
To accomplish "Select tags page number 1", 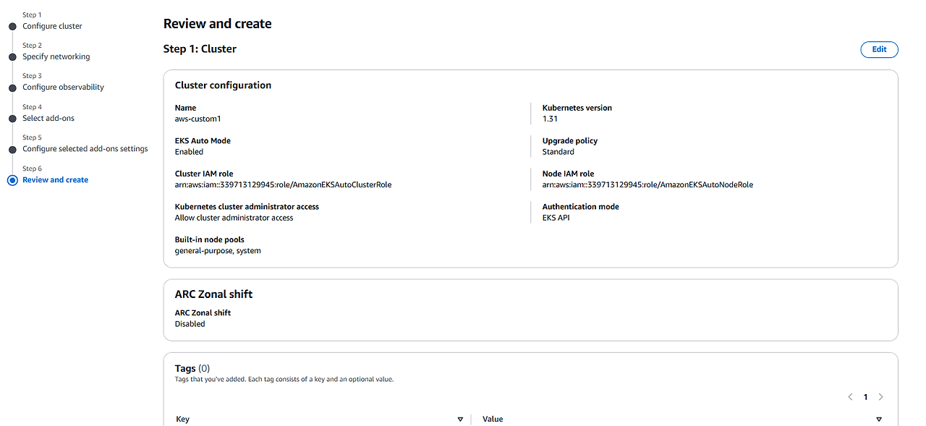I will 865,397.
